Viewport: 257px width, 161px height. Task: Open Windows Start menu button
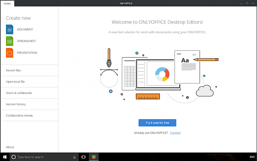point(5,157)
